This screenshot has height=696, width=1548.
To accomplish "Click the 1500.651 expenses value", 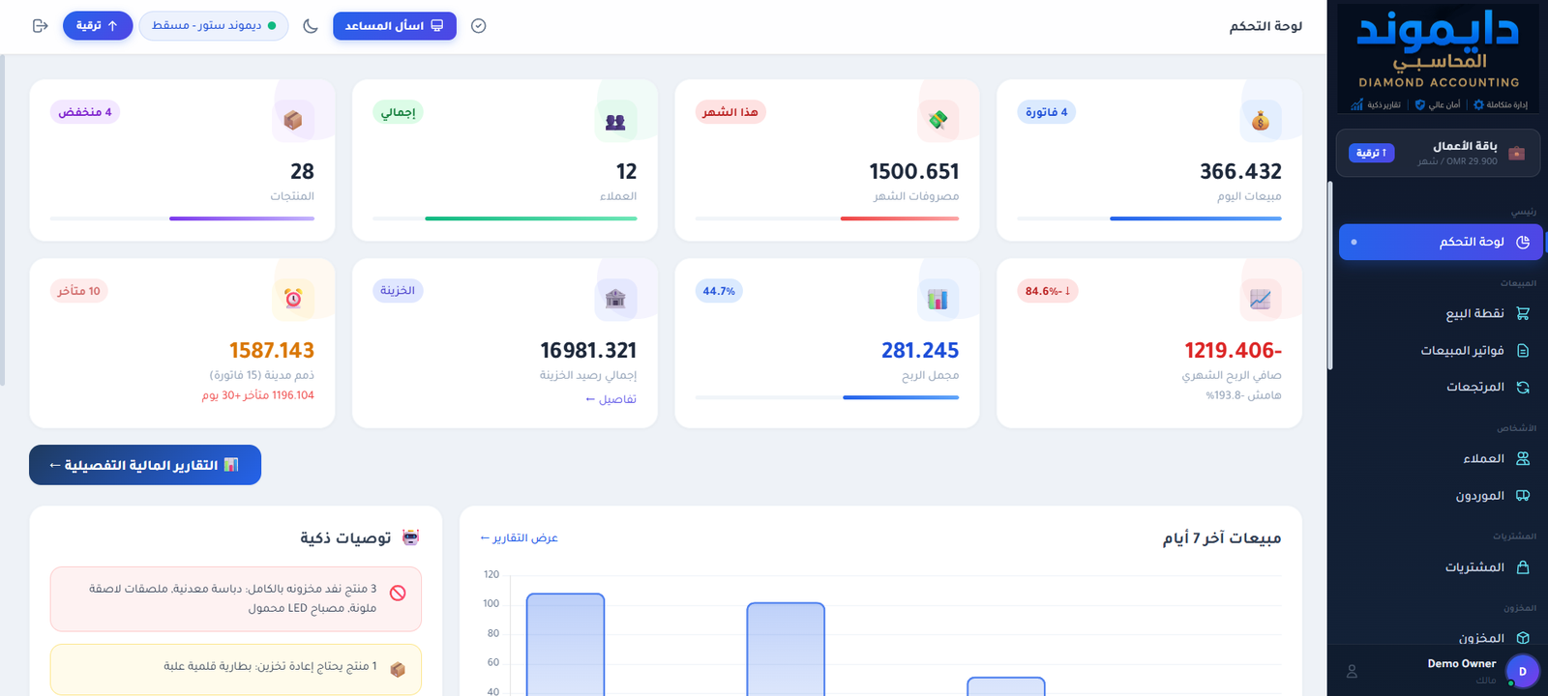I will (914, 172).
